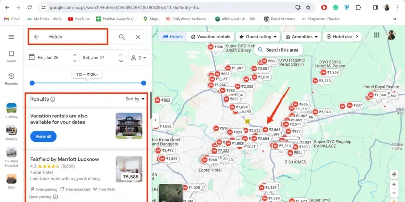Click Search this area button
Screen dimensions: 405x202
tap(278, 49)
